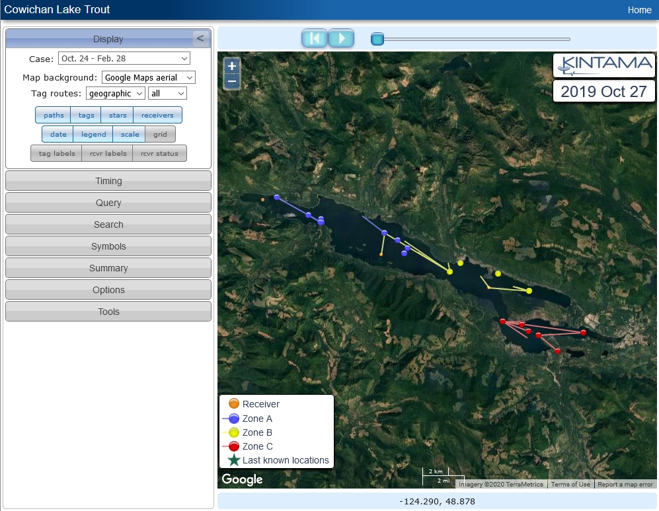Open the Case date range dropdown
This screenshot has width=659, height=511.
point(124,59)
